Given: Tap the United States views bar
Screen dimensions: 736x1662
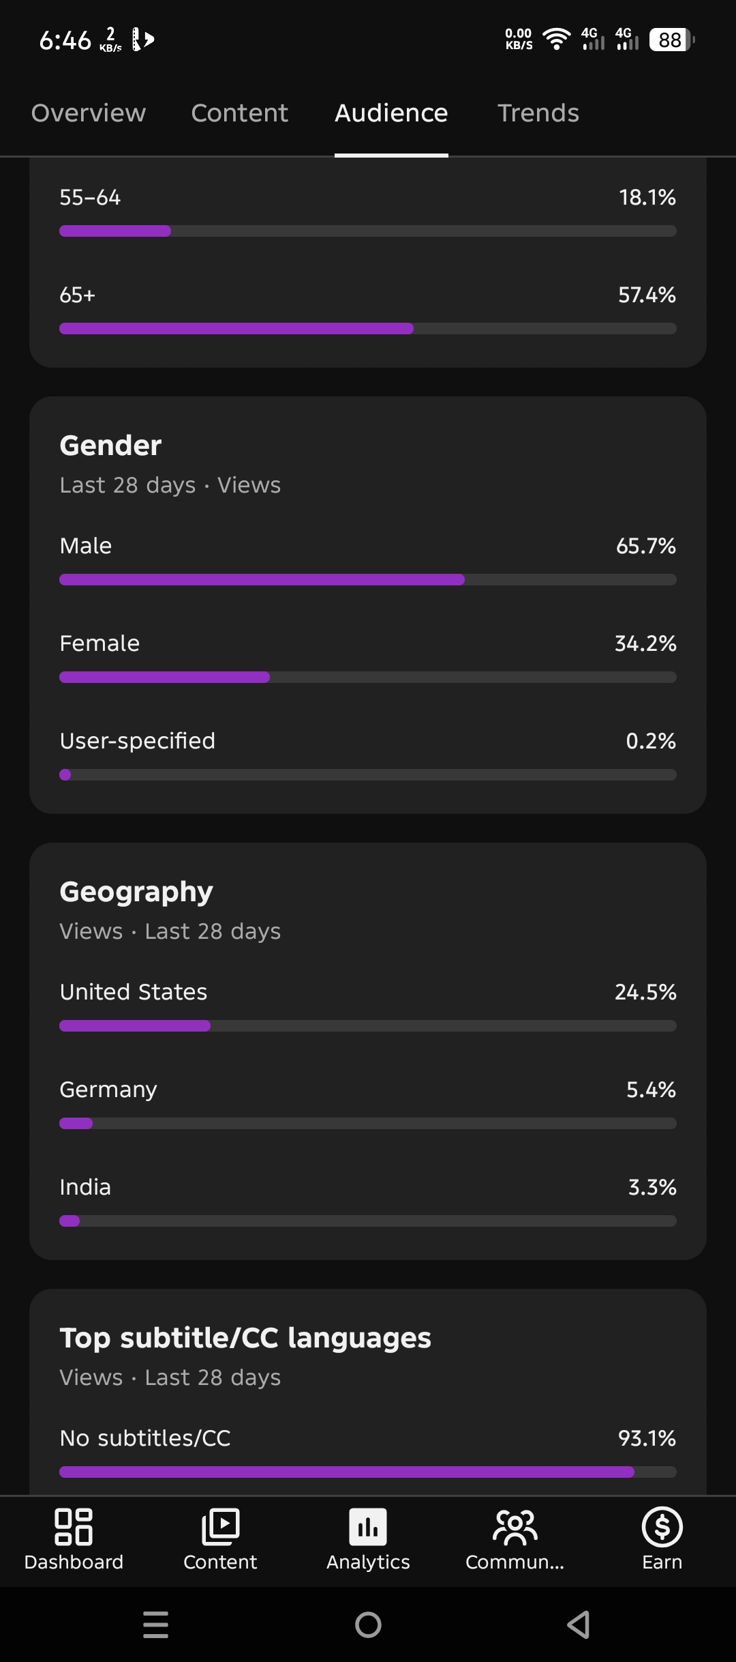Looking at the screenshot, I should coord(368,1026).
